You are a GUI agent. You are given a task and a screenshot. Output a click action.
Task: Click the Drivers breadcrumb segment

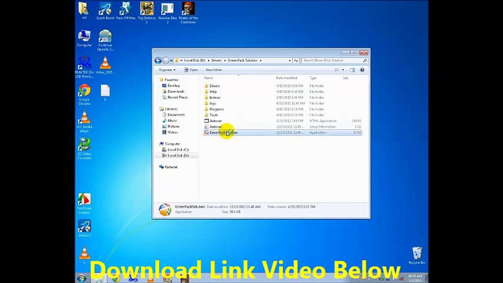[x=216, y=61]
